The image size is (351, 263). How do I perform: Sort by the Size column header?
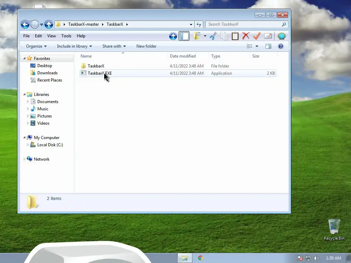click(264, 56)
